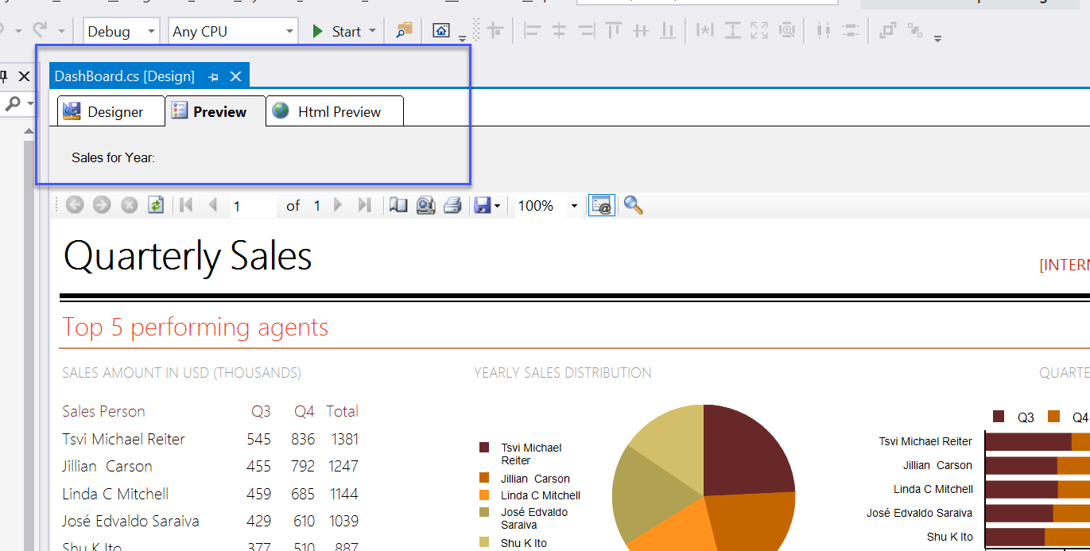Open the Print dialog using the printer icon
1090x551 pixels.
452,205
